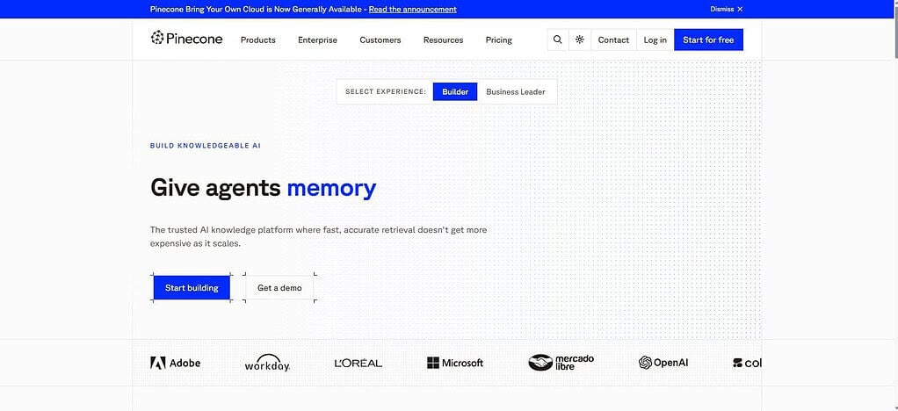Dismiss the announcement banner
Image resolution: width=898 pixels, height=411 pixels.
726,9
